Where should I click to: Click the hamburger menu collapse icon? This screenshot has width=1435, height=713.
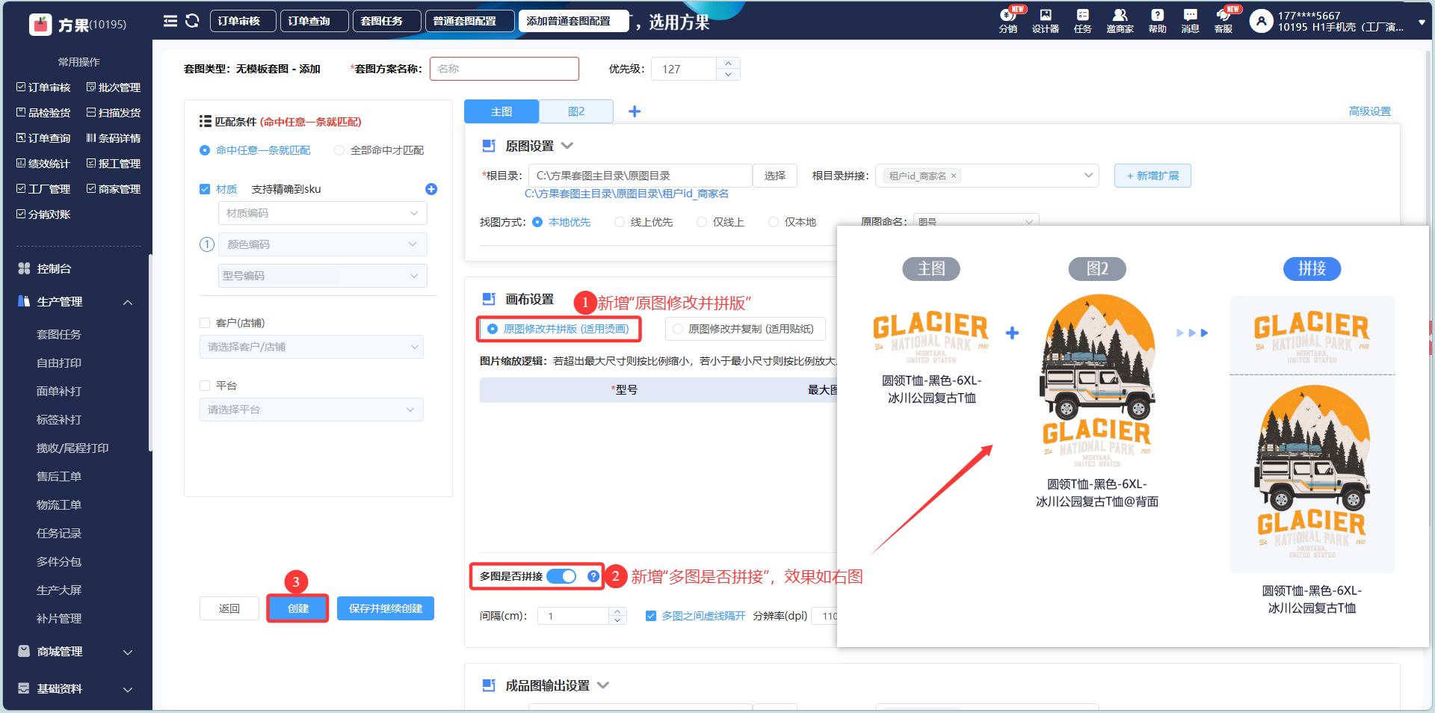[170, 21]
